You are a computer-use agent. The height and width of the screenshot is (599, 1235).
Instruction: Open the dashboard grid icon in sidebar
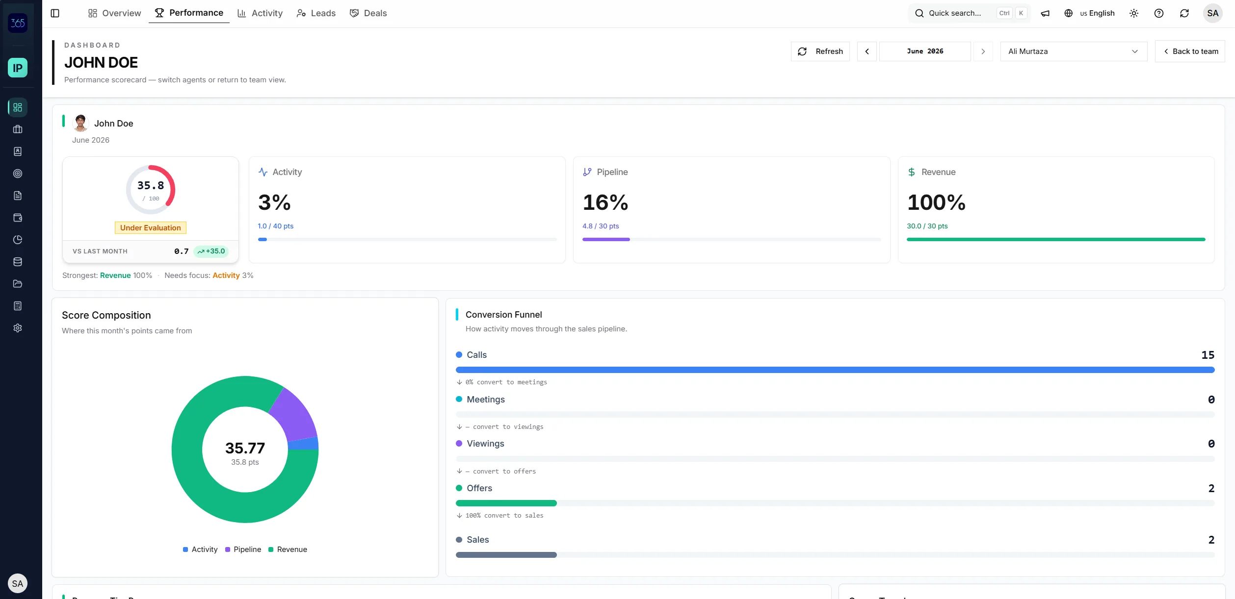click(x=18, y=107)
